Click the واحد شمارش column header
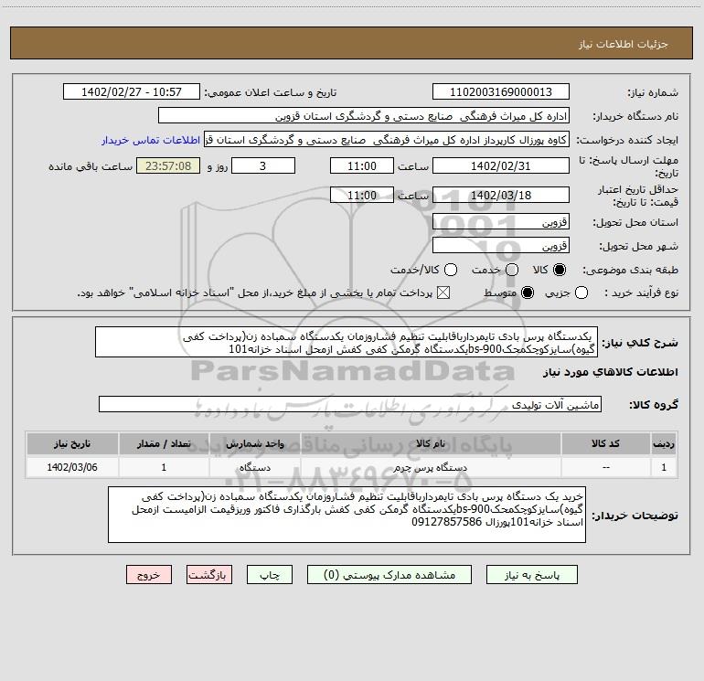The height and width of the screenshot is (681, 704). tap(254, 444)
